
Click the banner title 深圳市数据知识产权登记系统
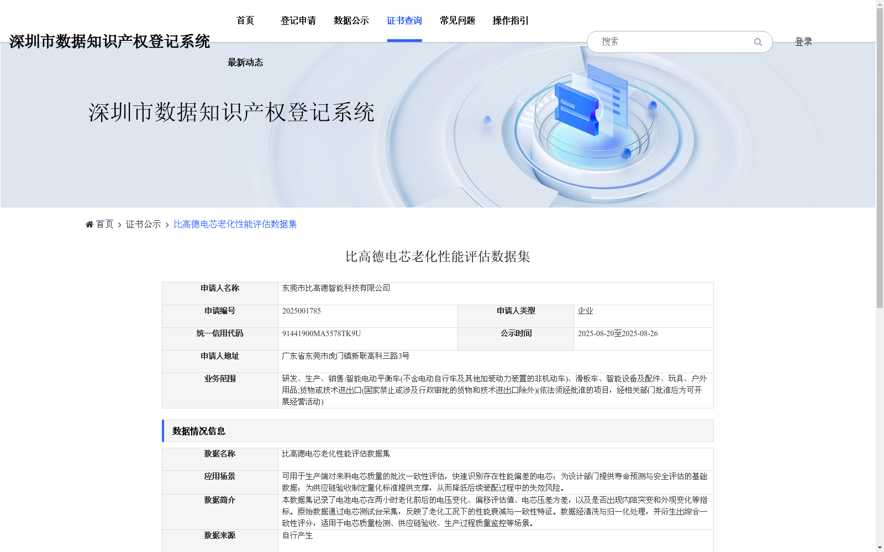point(231,112)
